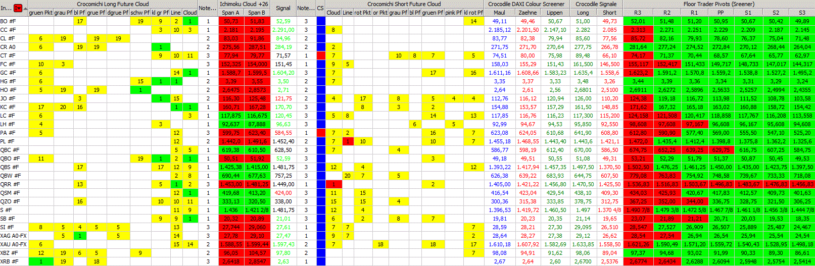Viewport: 815px width, 266px height.
Task: Click the red CS cell in CT #F row
Action: coord(320,56)
